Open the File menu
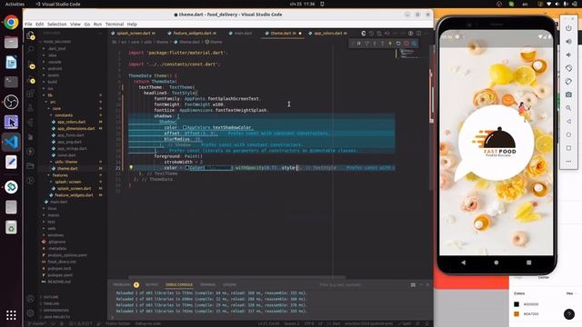 (x=28, y=25)
